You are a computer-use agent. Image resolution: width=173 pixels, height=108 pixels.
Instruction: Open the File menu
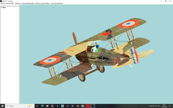click(7, 3)
